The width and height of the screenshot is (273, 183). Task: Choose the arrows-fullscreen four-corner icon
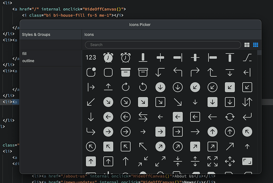click(212, 161)
